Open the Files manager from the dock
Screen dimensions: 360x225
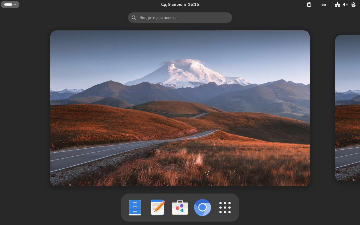[135, 208]
